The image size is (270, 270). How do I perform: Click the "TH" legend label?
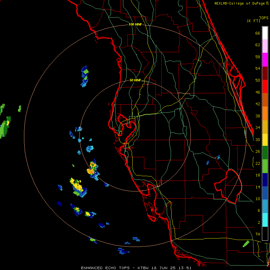[x=258, y=234]
